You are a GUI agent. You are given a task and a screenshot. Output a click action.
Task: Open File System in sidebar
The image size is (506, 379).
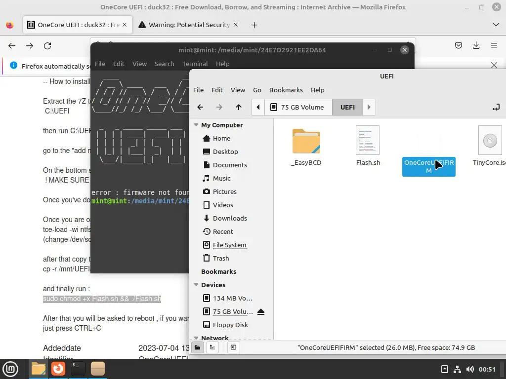229,245
